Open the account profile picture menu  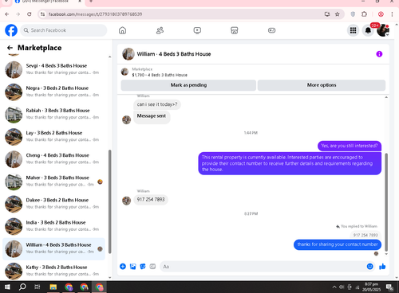pyautogui.click(x=383, y=30)
